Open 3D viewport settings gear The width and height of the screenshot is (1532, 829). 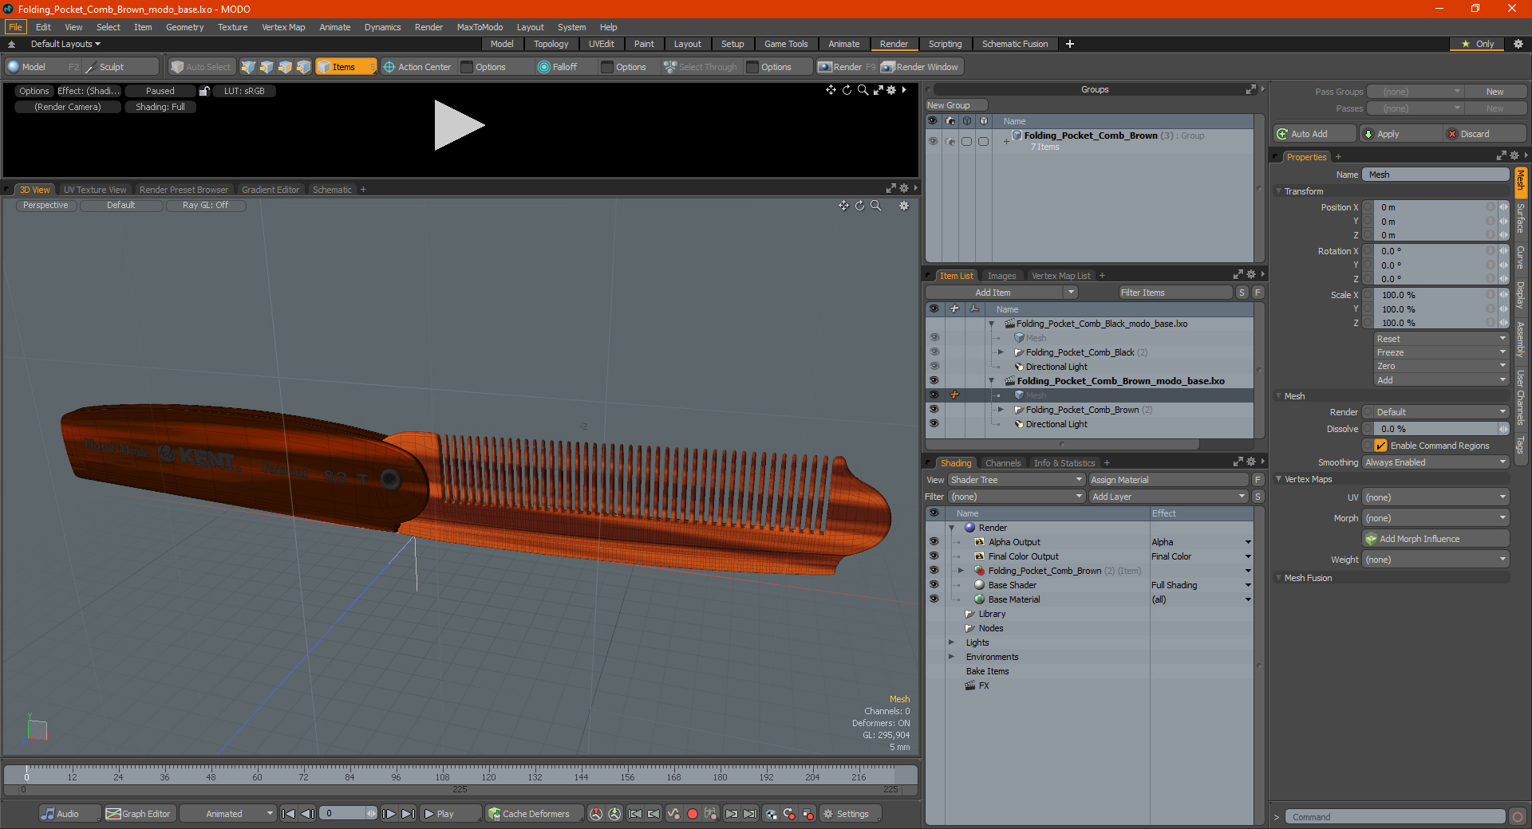tap(904, 206)
